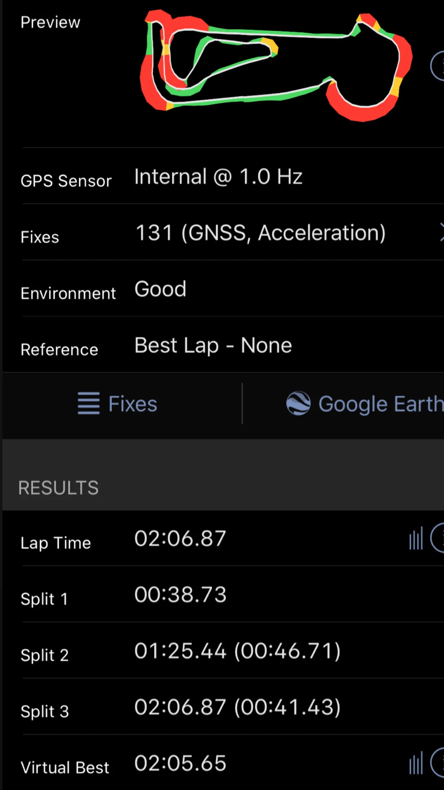Open the chart icon beside Virtual Best
Image resolution: width=444 pixels, height=790 pixels.
pos(416,763)
